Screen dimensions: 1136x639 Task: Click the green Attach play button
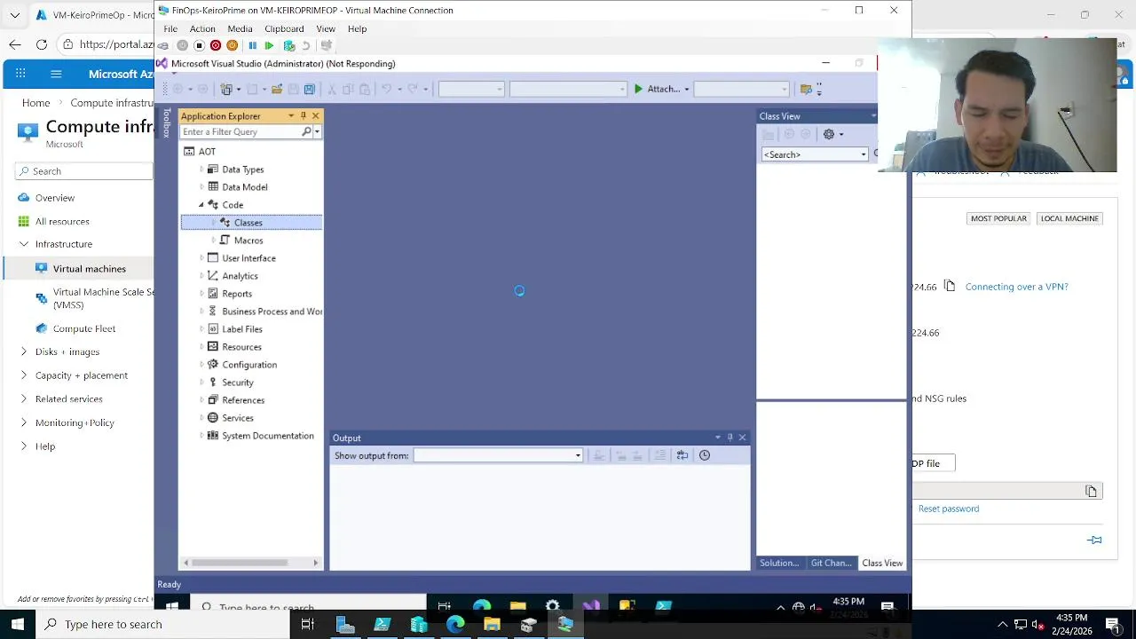638,89
